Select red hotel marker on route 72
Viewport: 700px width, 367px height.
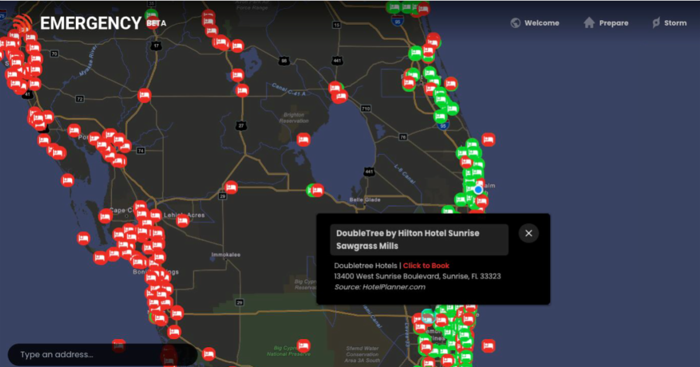click(144, 96)
